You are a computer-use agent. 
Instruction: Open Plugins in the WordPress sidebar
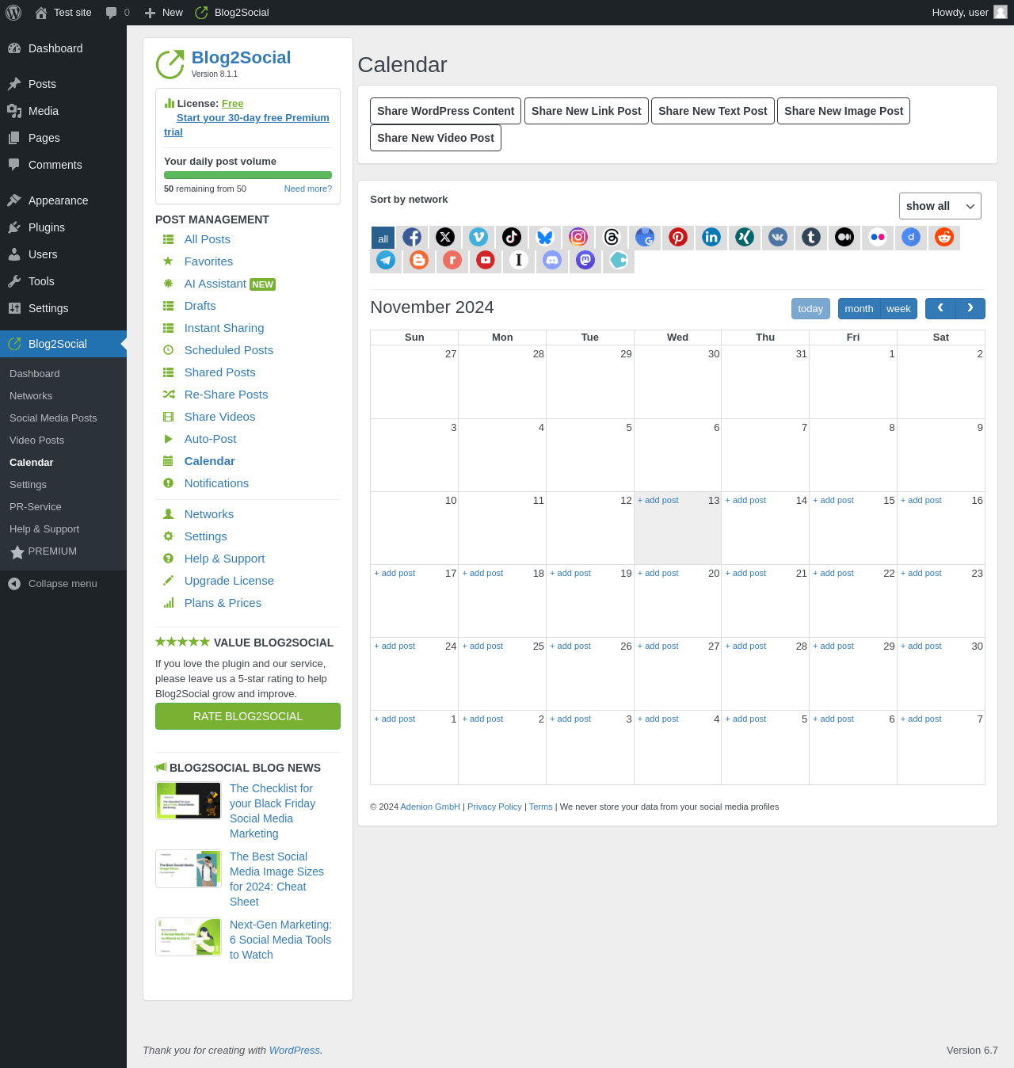click(63, 227)
